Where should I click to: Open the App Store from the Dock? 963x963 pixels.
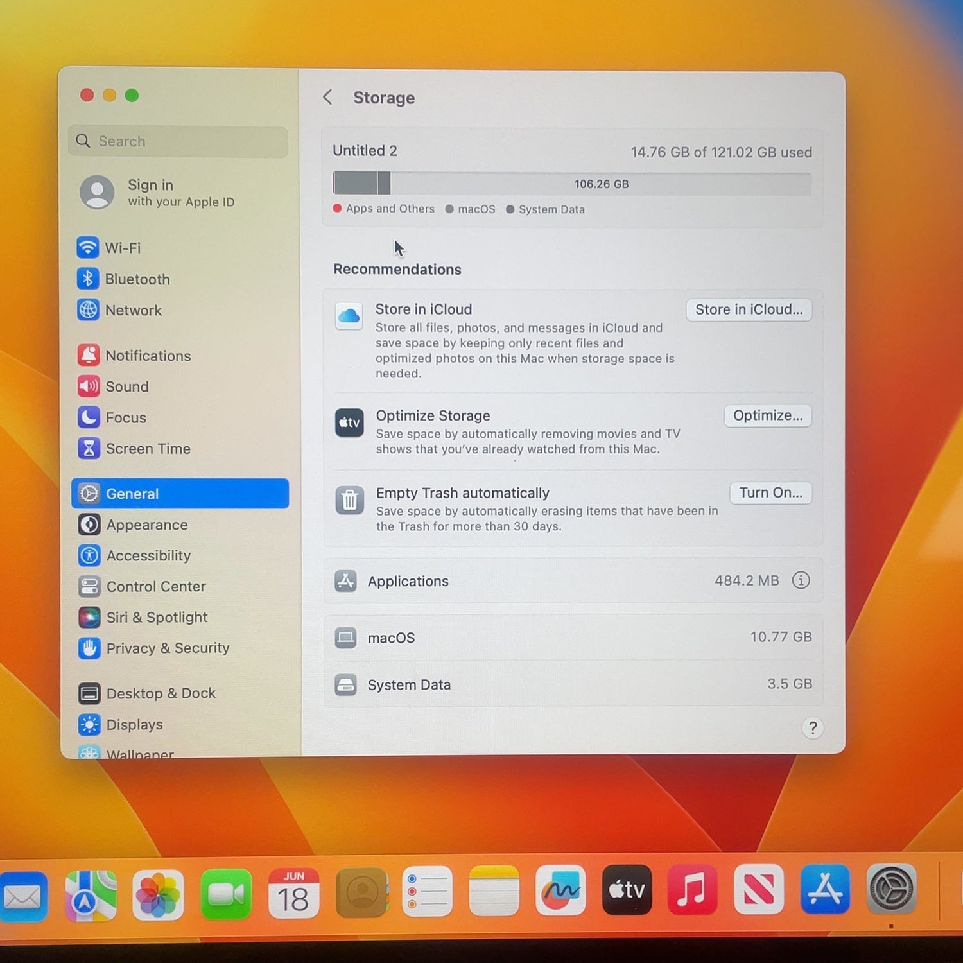[825, 889]
